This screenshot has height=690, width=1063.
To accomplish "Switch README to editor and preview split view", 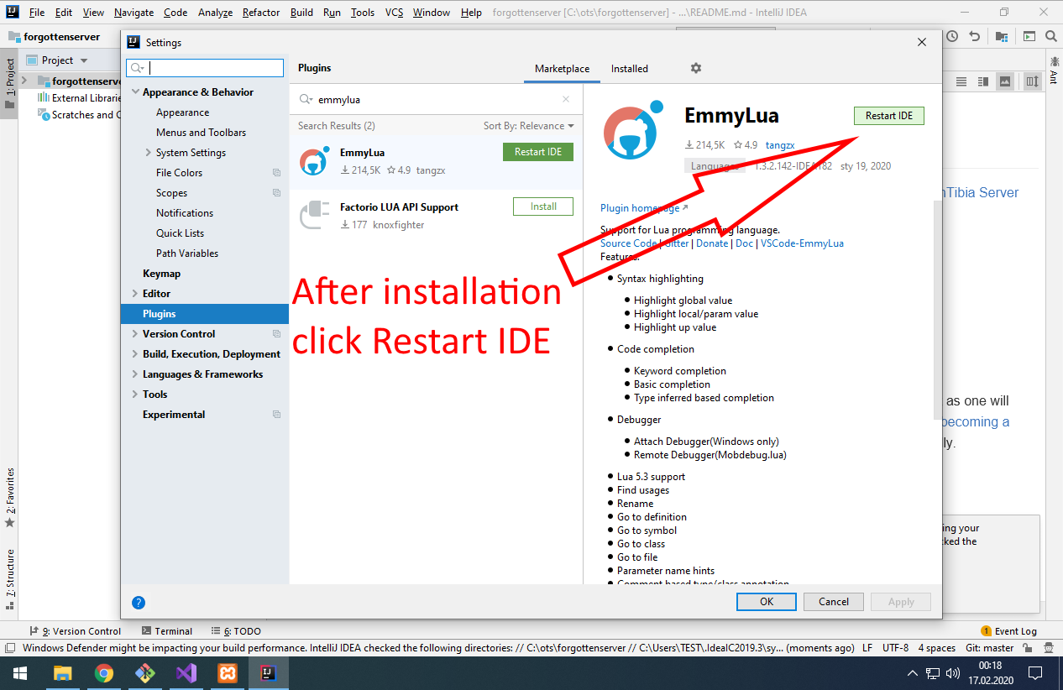I will point(983,81).
